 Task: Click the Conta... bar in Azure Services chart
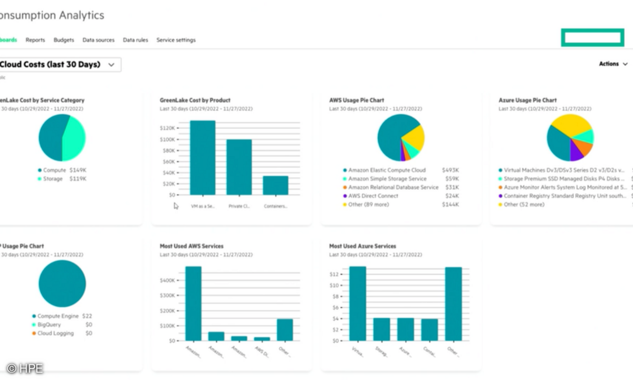tap(429, 329)
